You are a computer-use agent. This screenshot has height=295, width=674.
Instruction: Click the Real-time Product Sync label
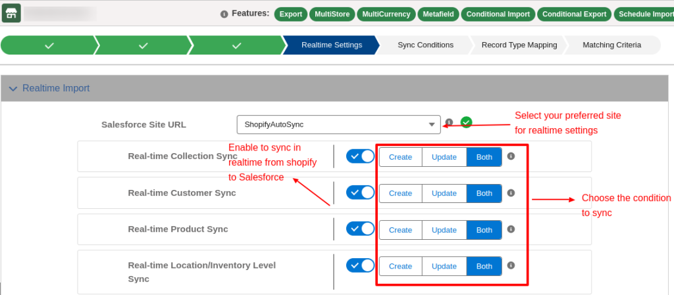tap(178, 229)
